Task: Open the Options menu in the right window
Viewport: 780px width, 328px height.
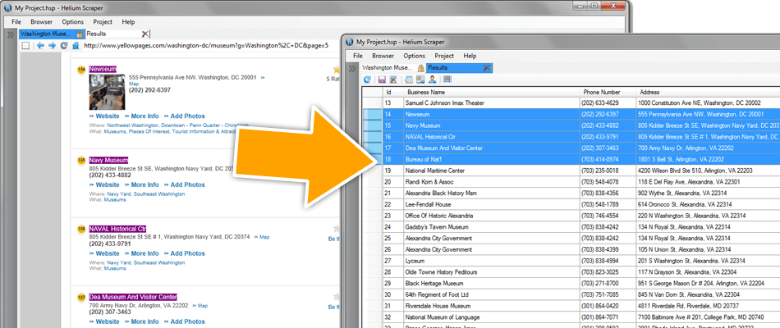Action: 415,55
